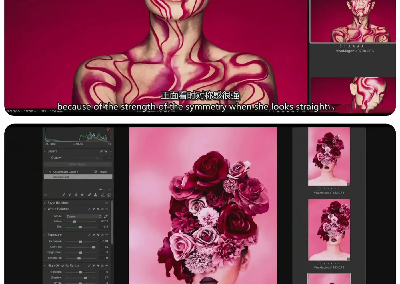Image resolution: width=400 pixels, height=284 pixels.
Task: Collapse the Exposure panel chevron
Action: (x=45, y=235)
